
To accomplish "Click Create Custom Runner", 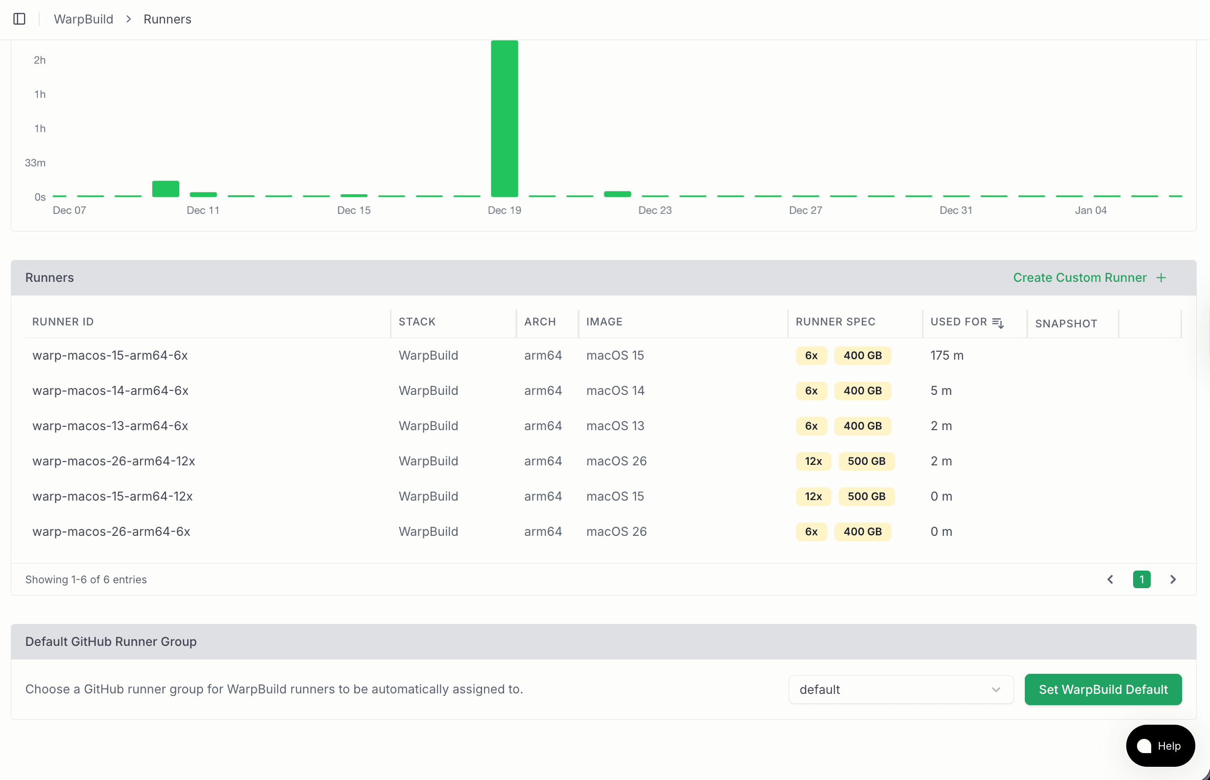I will click(1080, 277).
